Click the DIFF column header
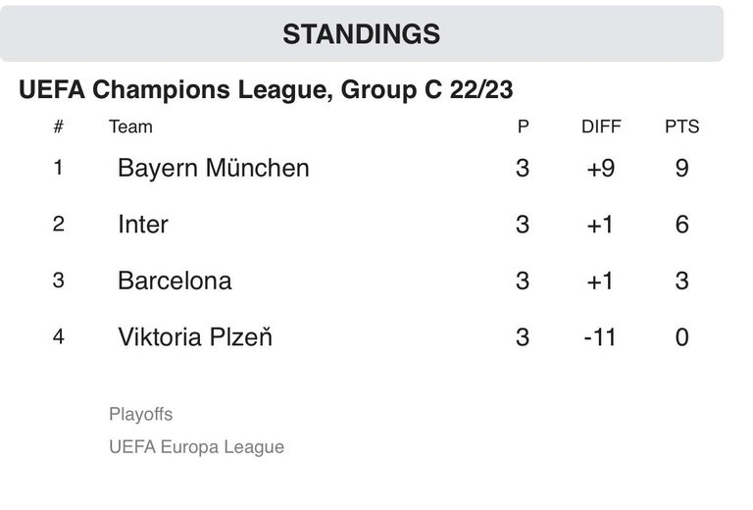 601,127
